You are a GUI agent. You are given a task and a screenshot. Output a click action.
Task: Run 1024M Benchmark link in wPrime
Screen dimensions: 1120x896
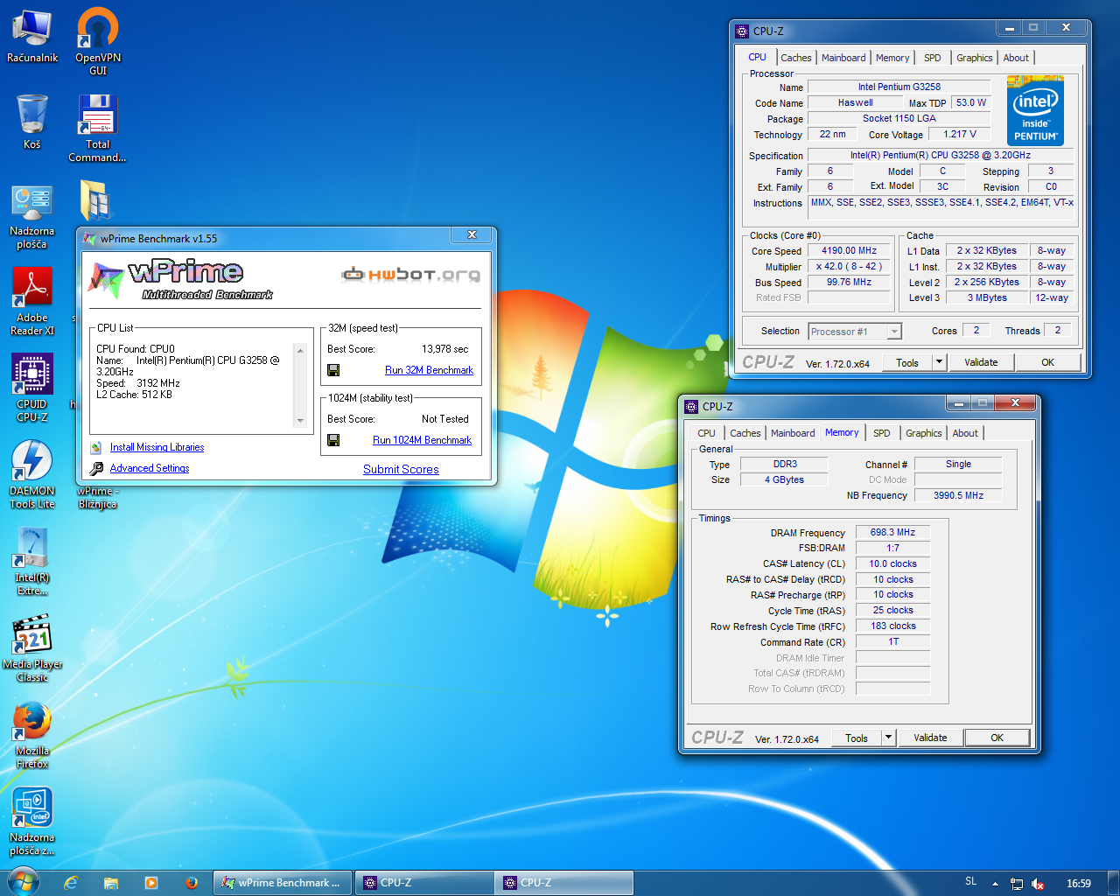click(x=422, y=440)
